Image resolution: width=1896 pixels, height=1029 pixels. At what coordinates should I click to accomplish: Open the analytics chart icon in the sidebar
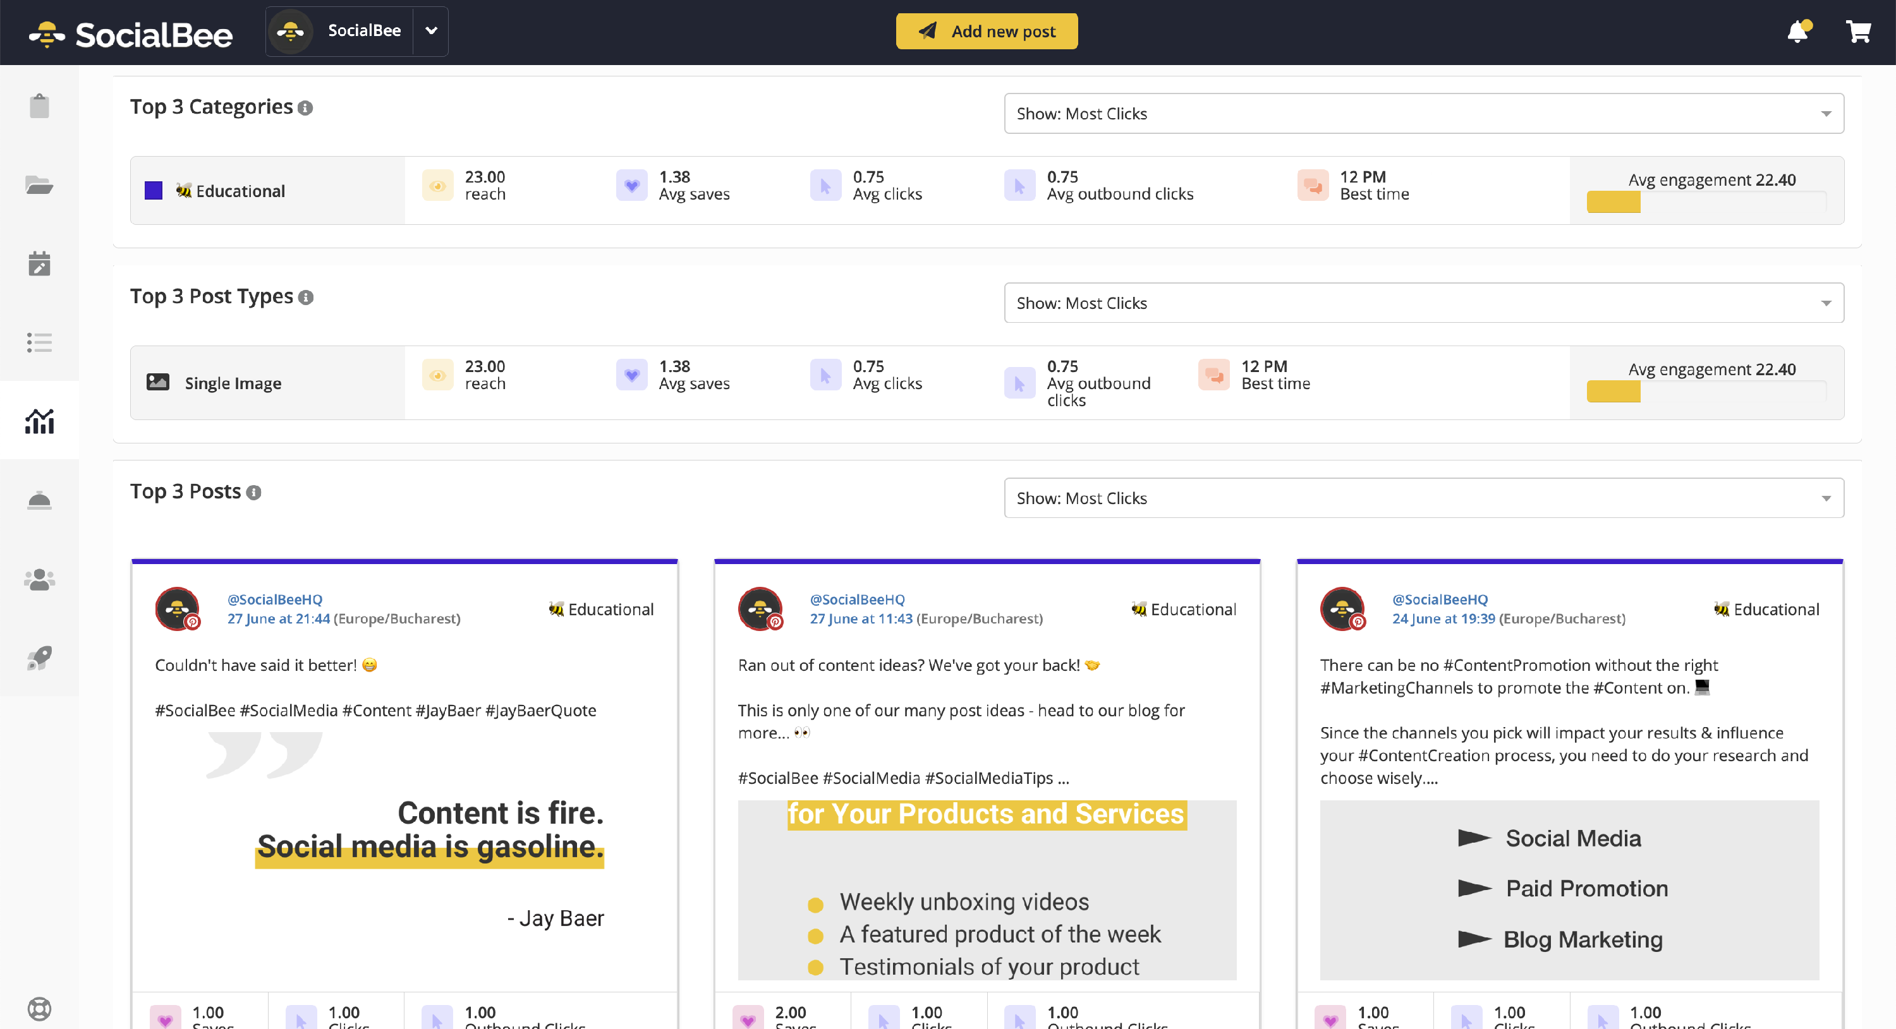[39, 421]
